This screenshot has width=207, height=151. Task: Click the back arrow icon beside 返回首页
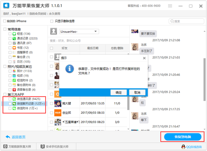[x=8, y=137]
